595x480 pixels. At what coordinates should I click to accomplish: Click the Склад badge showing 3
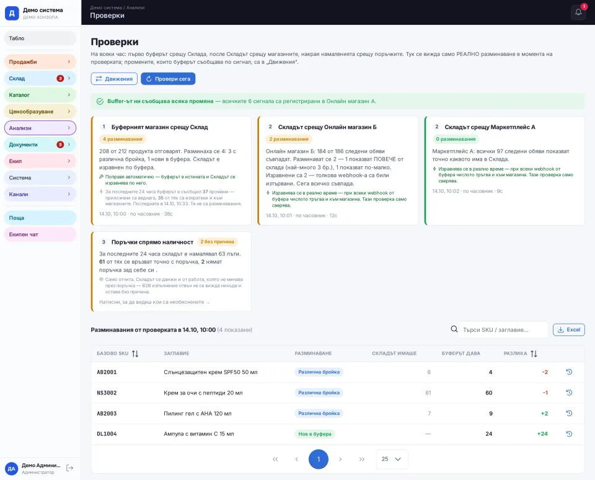point(60,78)
